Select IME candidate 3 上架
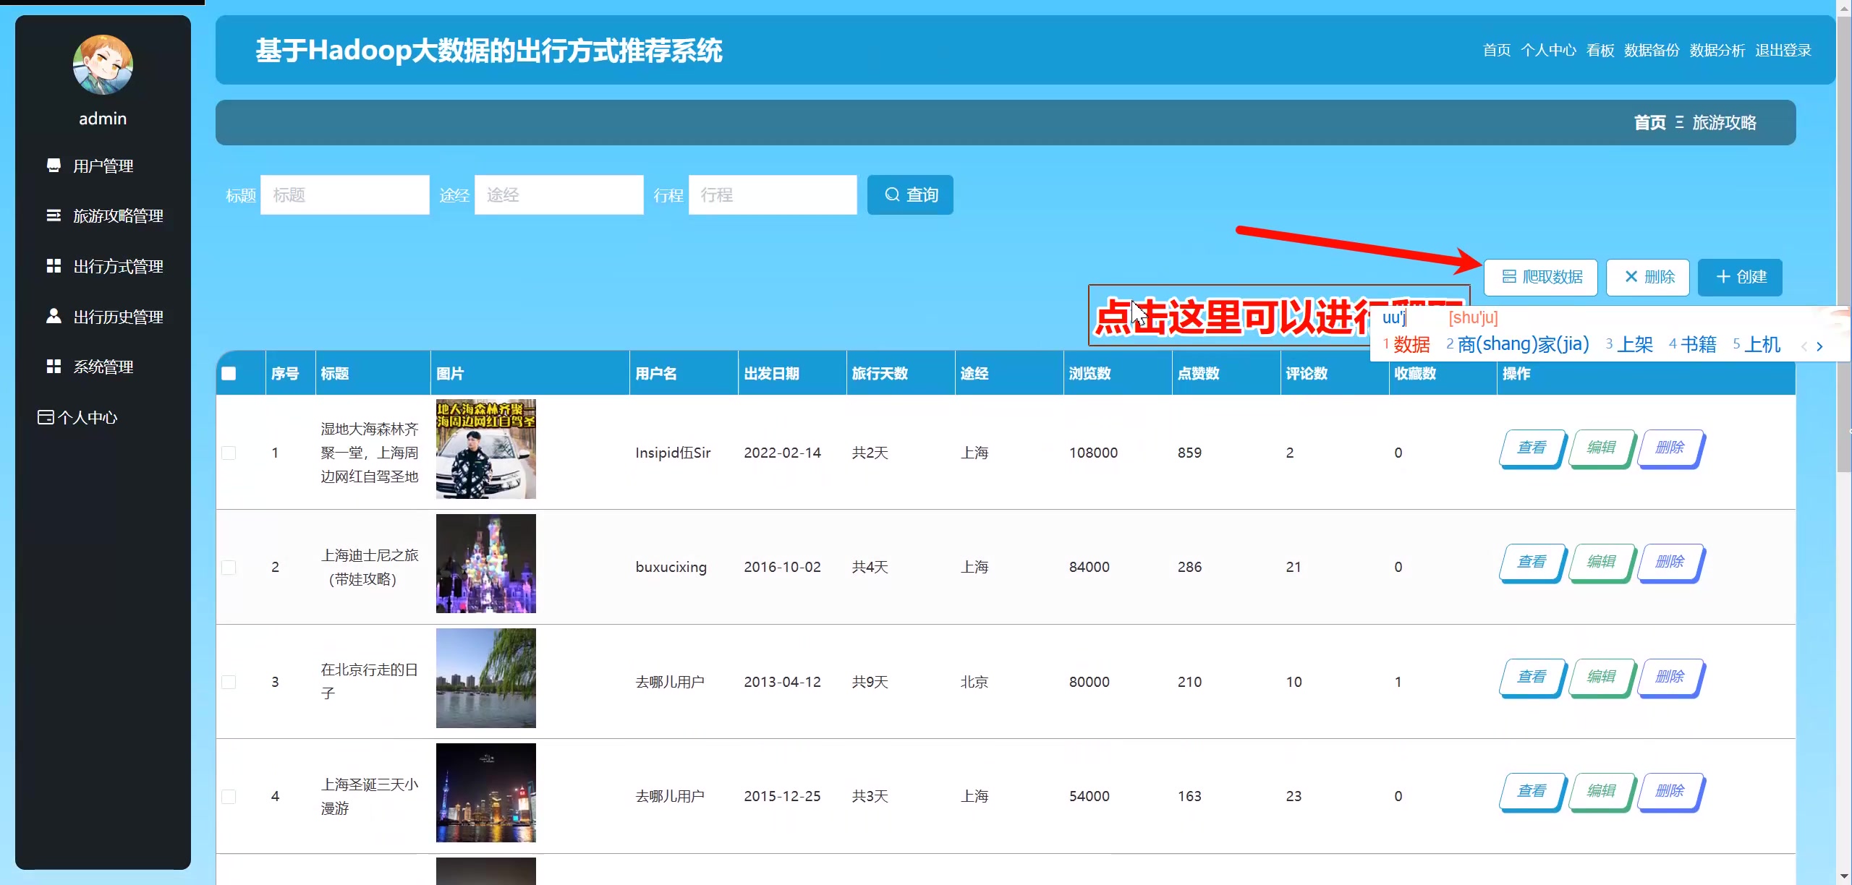1852x885 pixels. [x=1630, y=344]
